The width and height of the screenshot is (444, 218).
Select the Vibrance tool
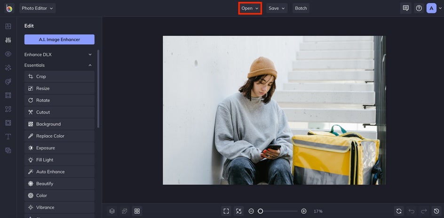pos(59,208)
